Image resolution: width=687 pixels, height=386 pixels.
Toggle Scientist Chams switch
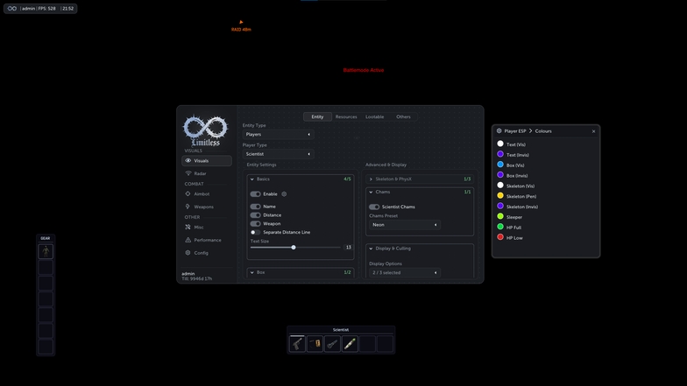pyautogui.click(x=374, y=207)
